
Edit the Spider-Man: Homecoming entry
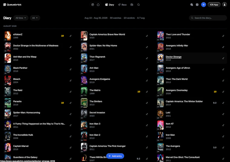pos(71,114)
